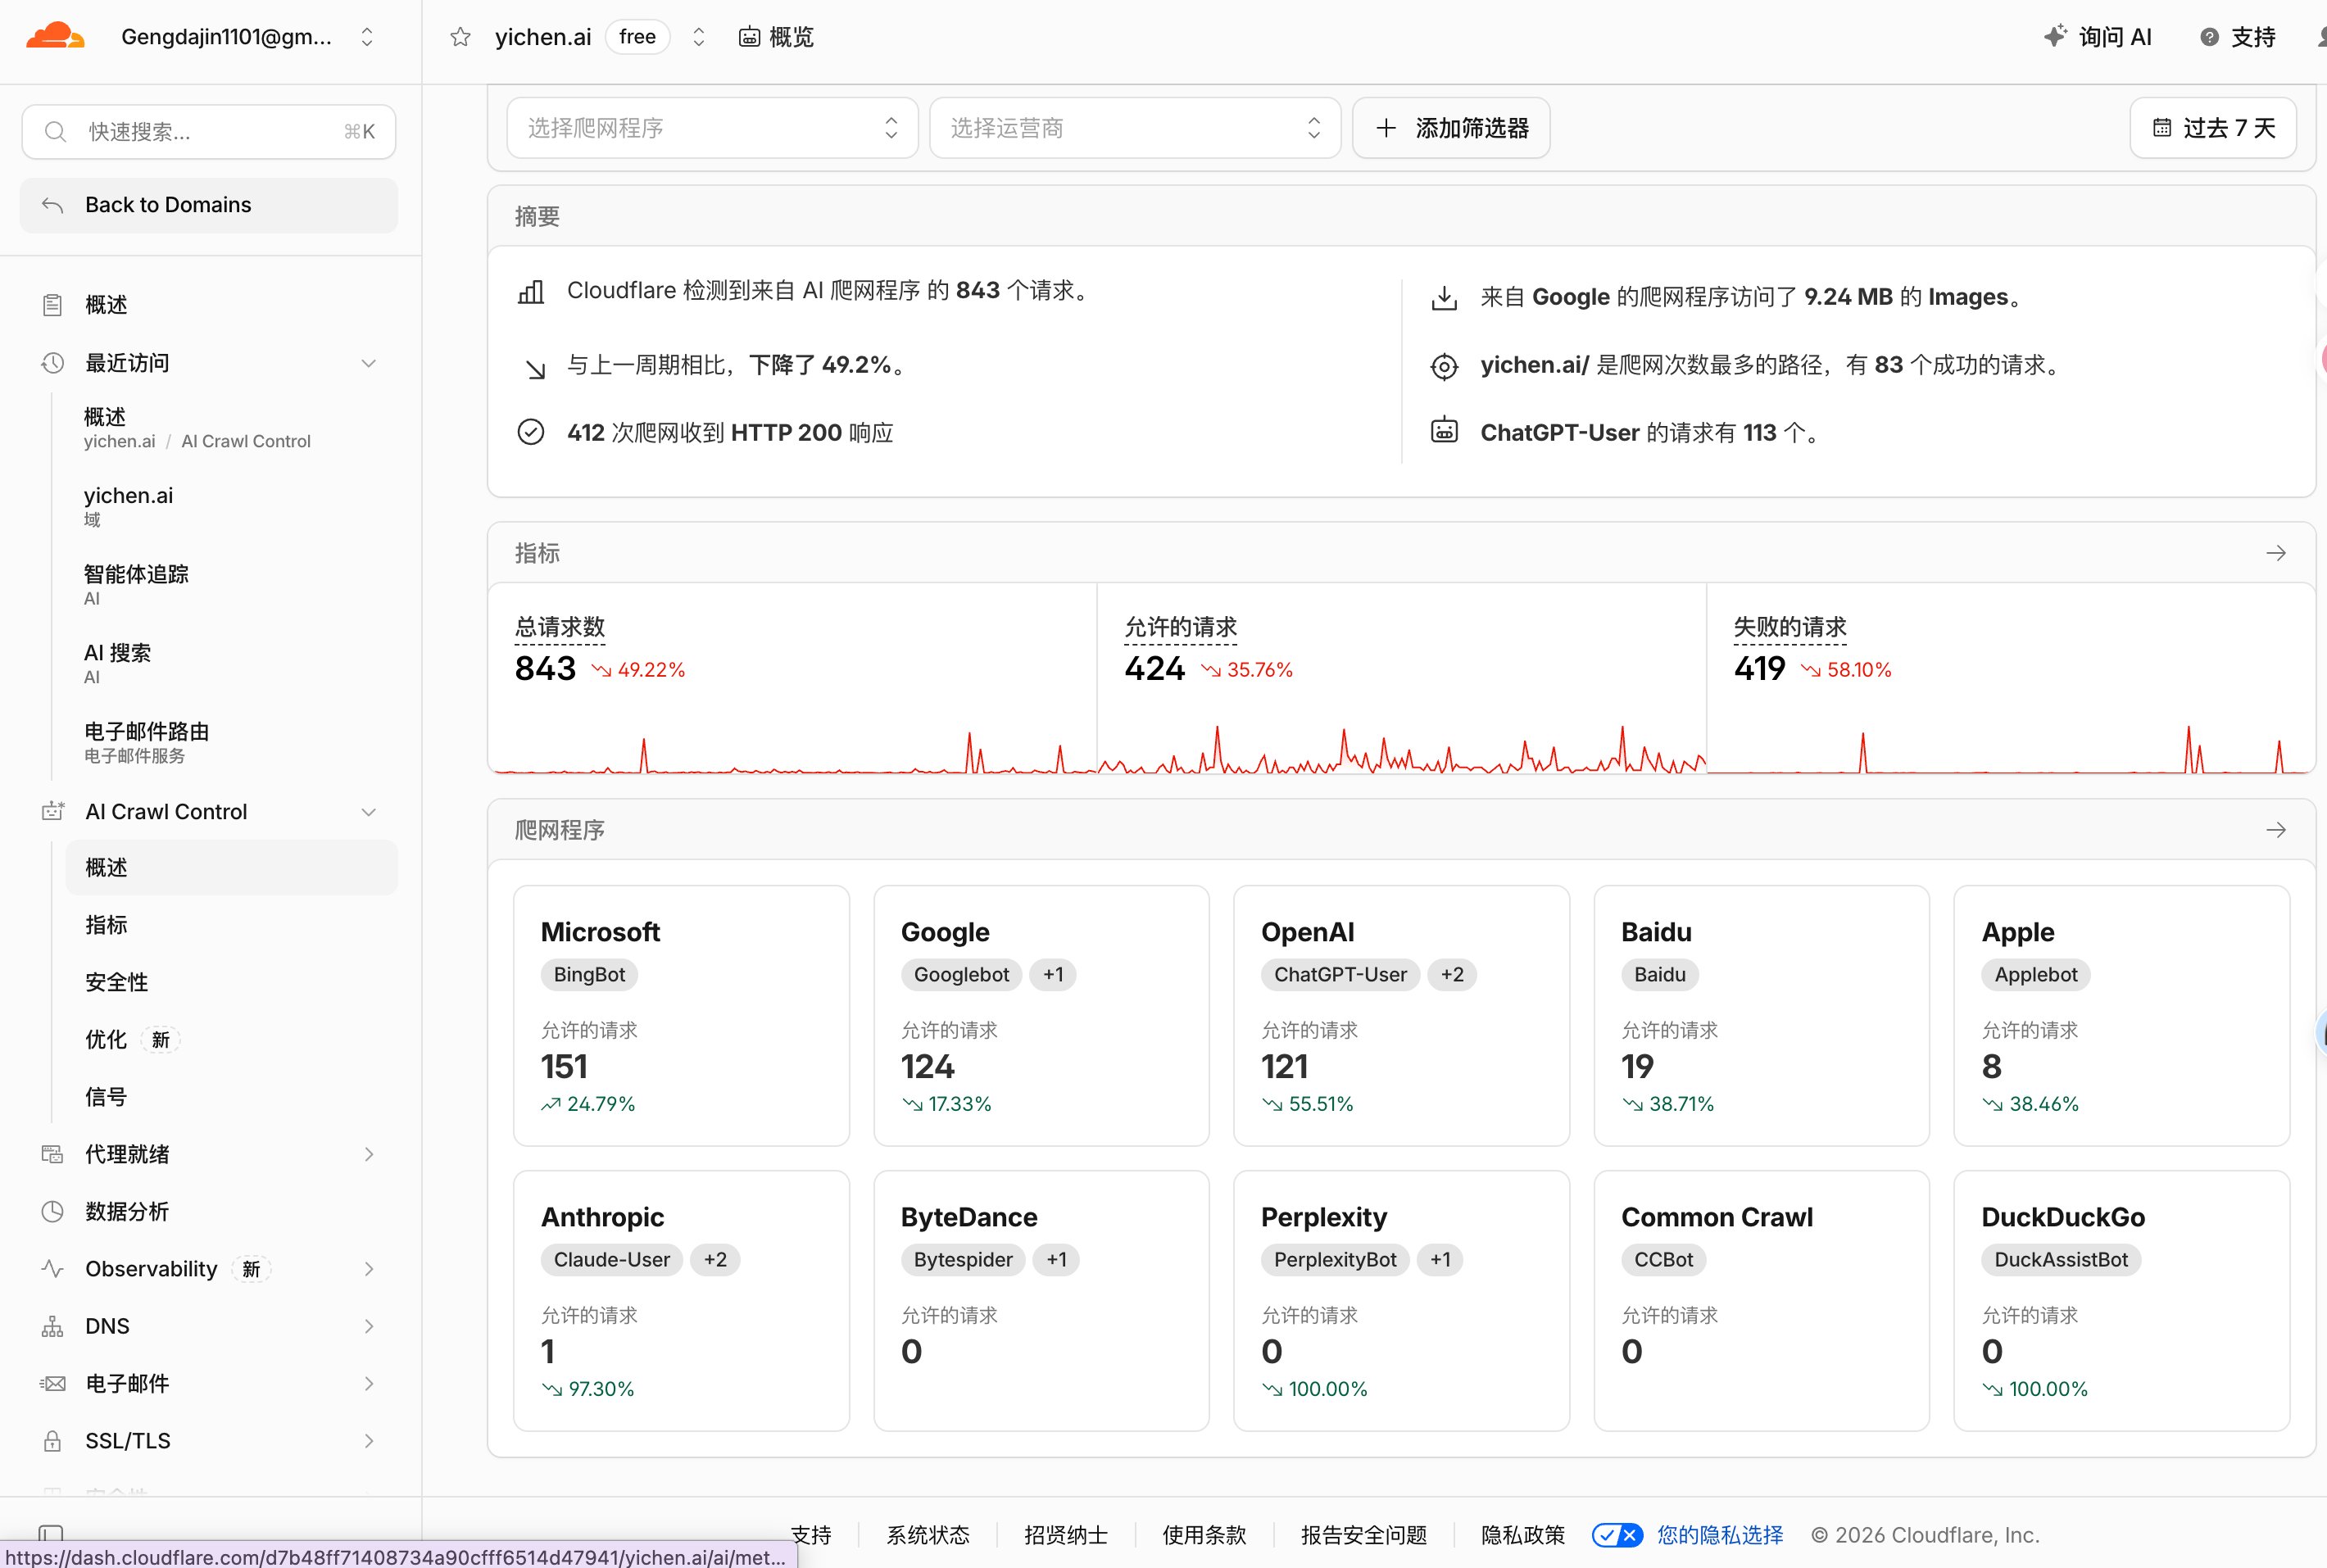Open the Microsoft BingBot crawler card
The image size is (2327, 1568).
681,1015
